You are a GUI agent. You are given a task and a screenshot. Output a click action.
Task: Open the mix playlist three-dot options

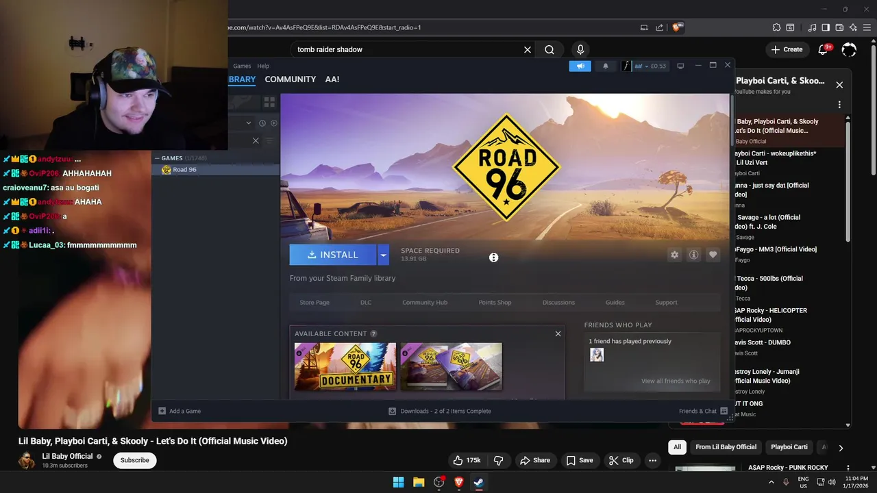[x=839, y=105]
